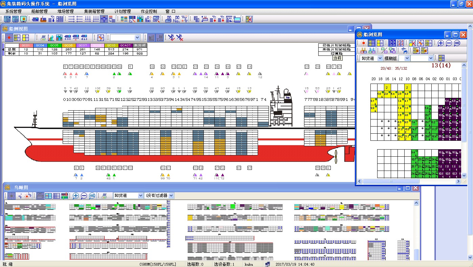Click the OC05 green color header
Screen dimensions: 473x267
(x=55, y=45)
